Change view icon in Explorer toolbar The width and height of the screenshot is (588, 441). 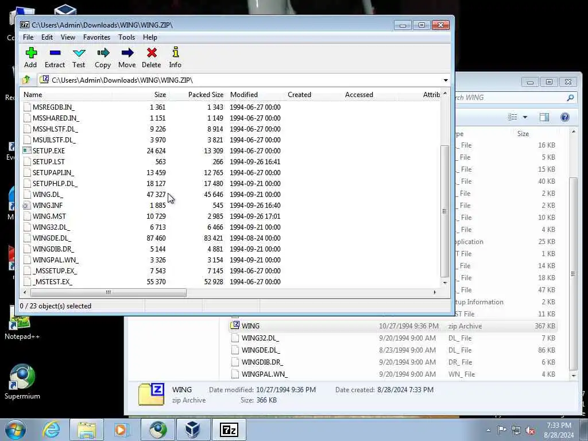click(512, 117)
